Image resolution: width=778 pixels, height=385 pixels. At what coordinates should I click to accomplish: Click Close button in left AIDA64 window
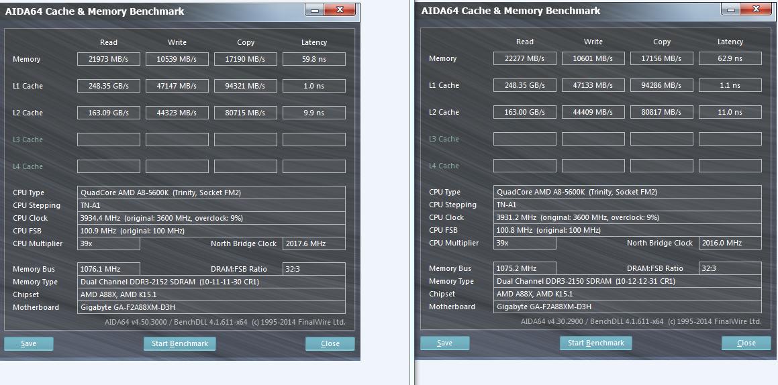tap(330, 344)
